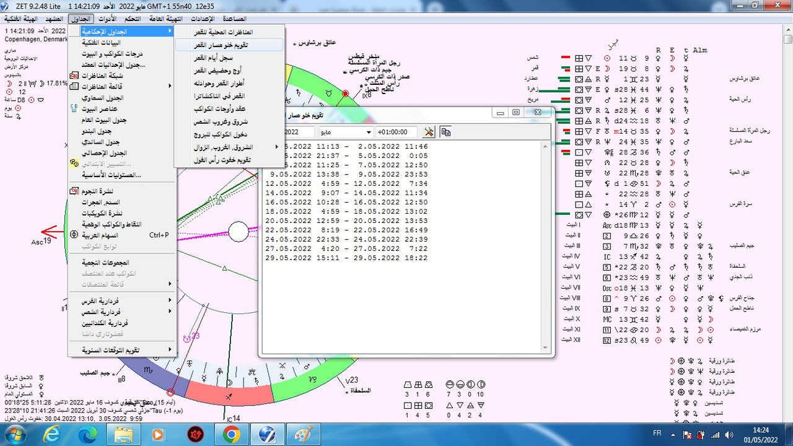Screen dimensions: 793x446
Task: Click the Asc 19 ascendant marker on chart
Action: [x=42, y=241]
